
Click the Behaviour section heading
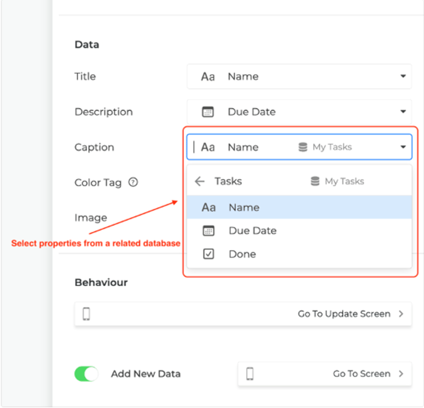(x=101, y=283)
